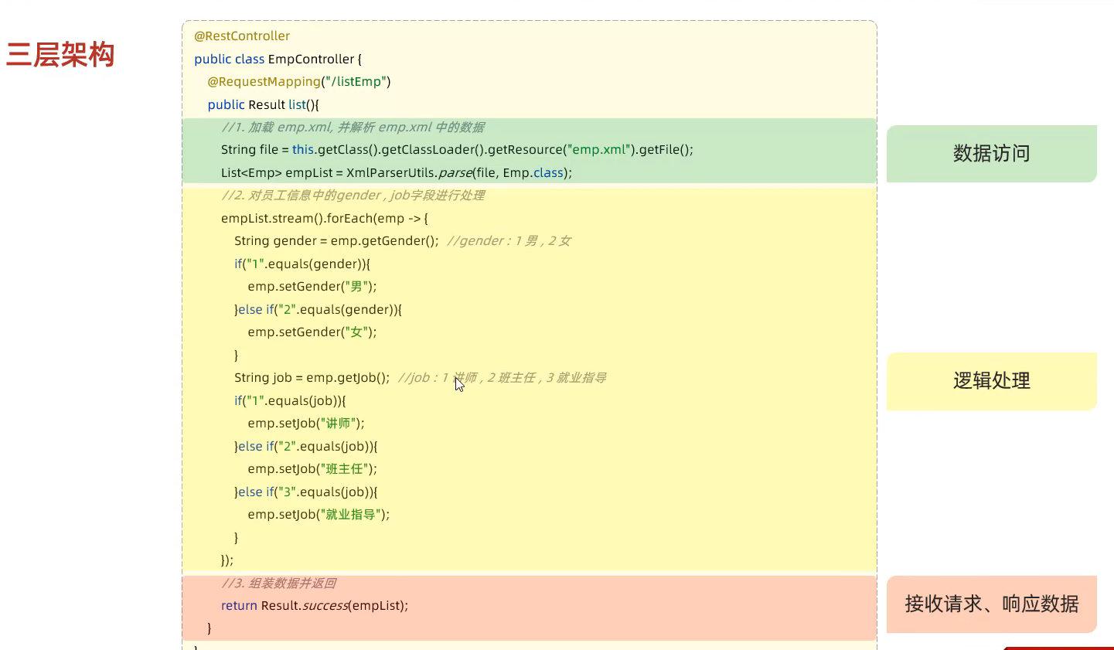Select the green 数据访问 label box
The image size is (1114, 650).
(x=991, y=154)
